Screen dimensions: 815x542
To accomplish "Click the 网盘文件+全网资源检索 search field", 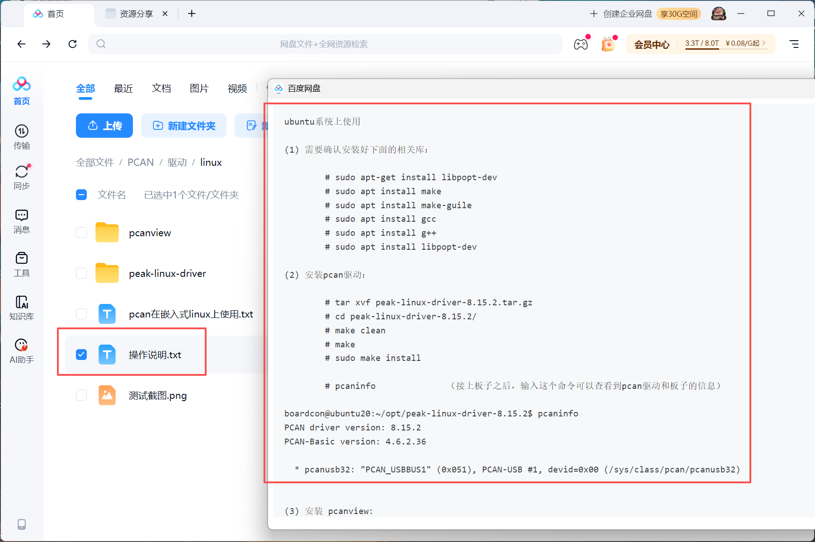I will pos(325,44).
